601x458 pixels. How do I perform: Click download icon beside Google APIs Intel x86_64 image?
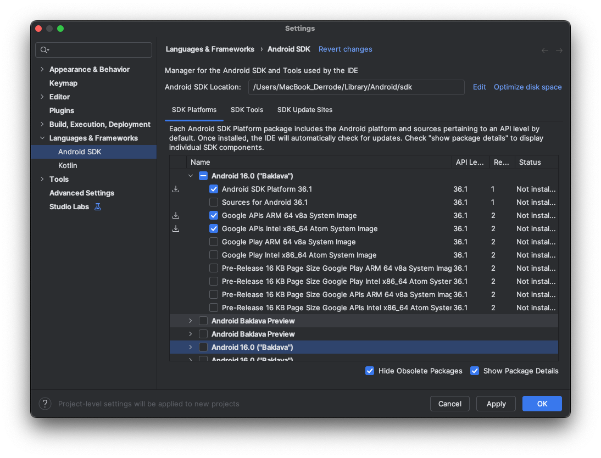click(x=176, y=228)
